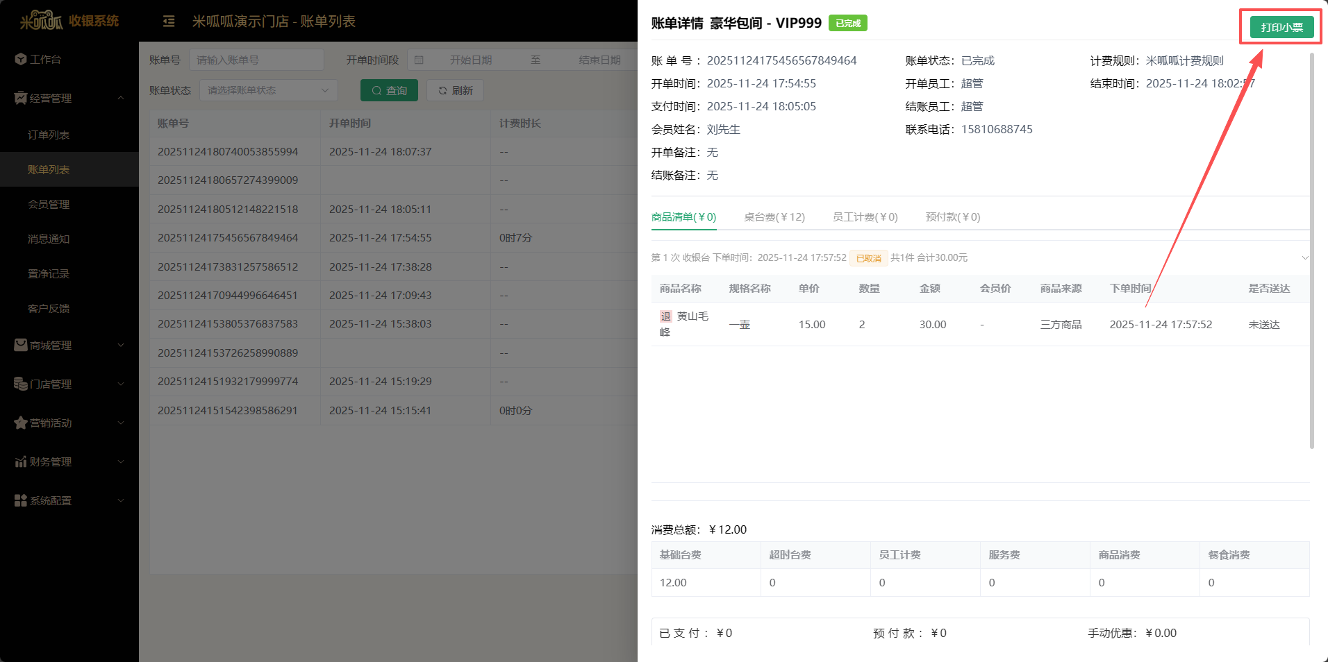Click the 商城管理 mall icon

pyautogui.click(x=20, y=345)
